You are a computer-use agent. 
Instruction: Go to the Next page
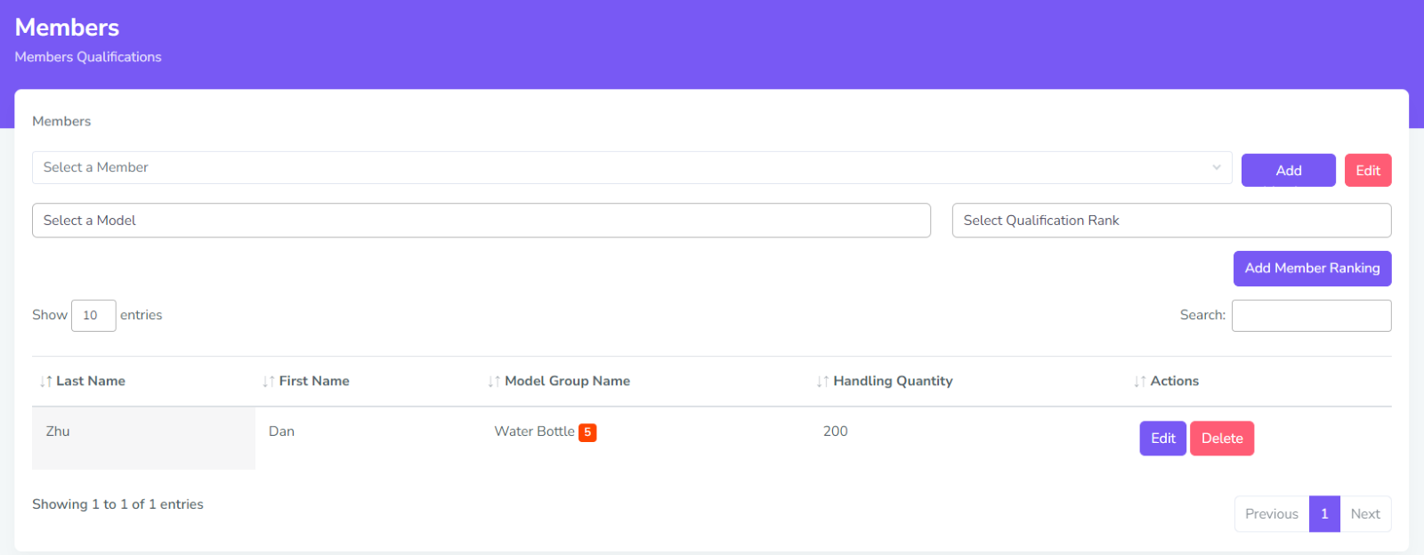click(x=1365, y=514)
